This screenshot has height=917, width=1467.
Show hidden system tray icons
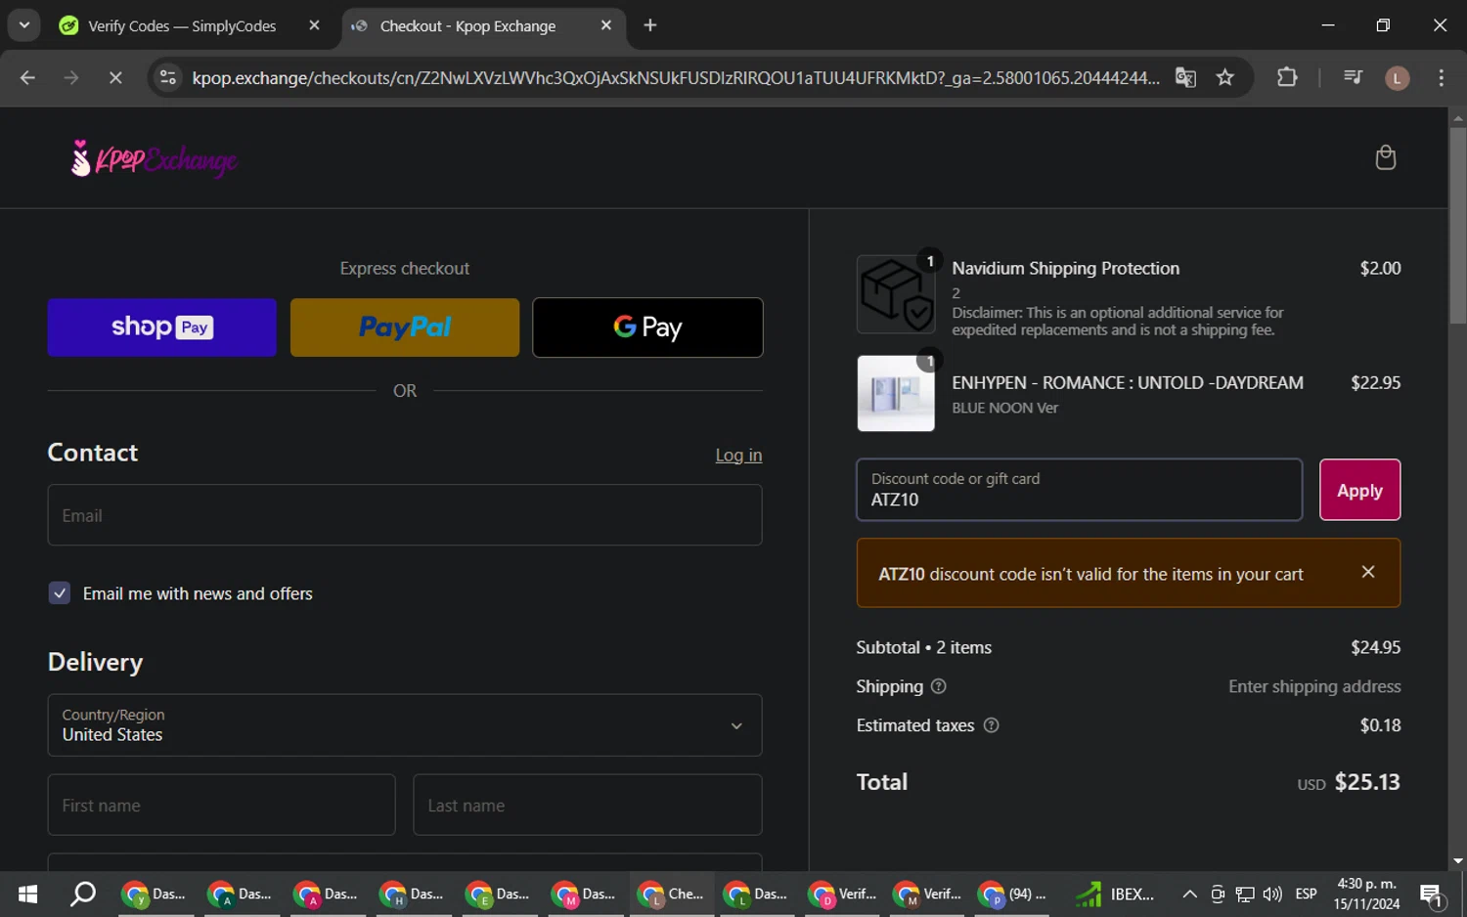[1189, 894]
